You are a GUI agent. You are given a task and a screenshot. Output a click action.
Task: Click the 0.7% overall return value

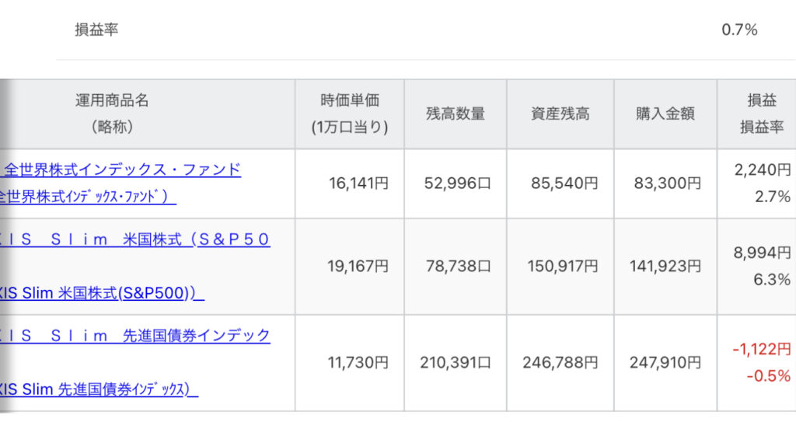click(x=739, y=30)
